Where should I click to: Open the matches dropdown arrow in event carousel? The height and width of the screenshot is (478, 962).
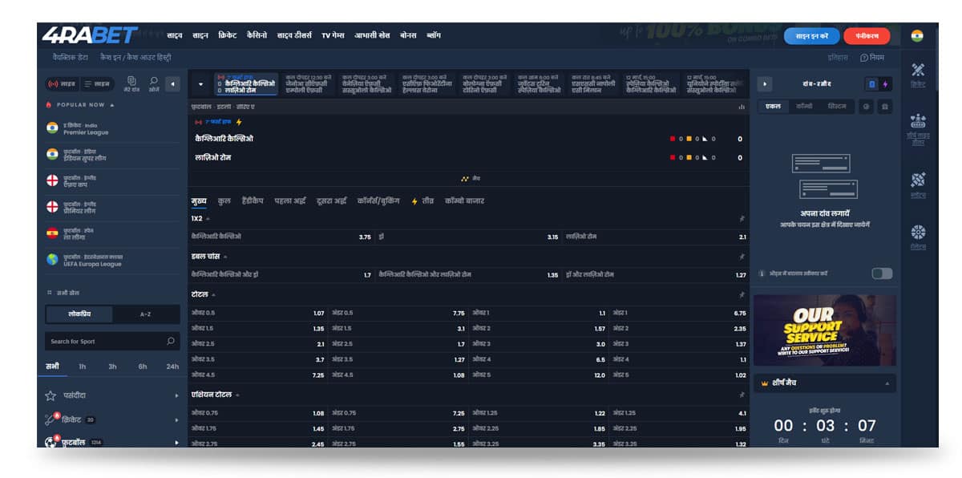(200, 84)
